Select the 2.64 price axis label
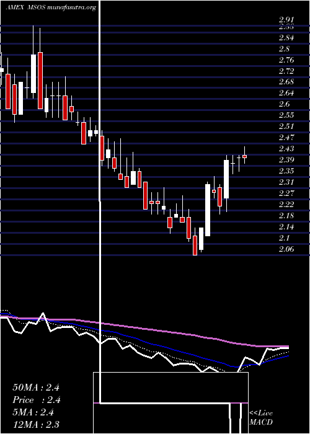The width and height of the screenshot is (310, 434). pos(286,93)
